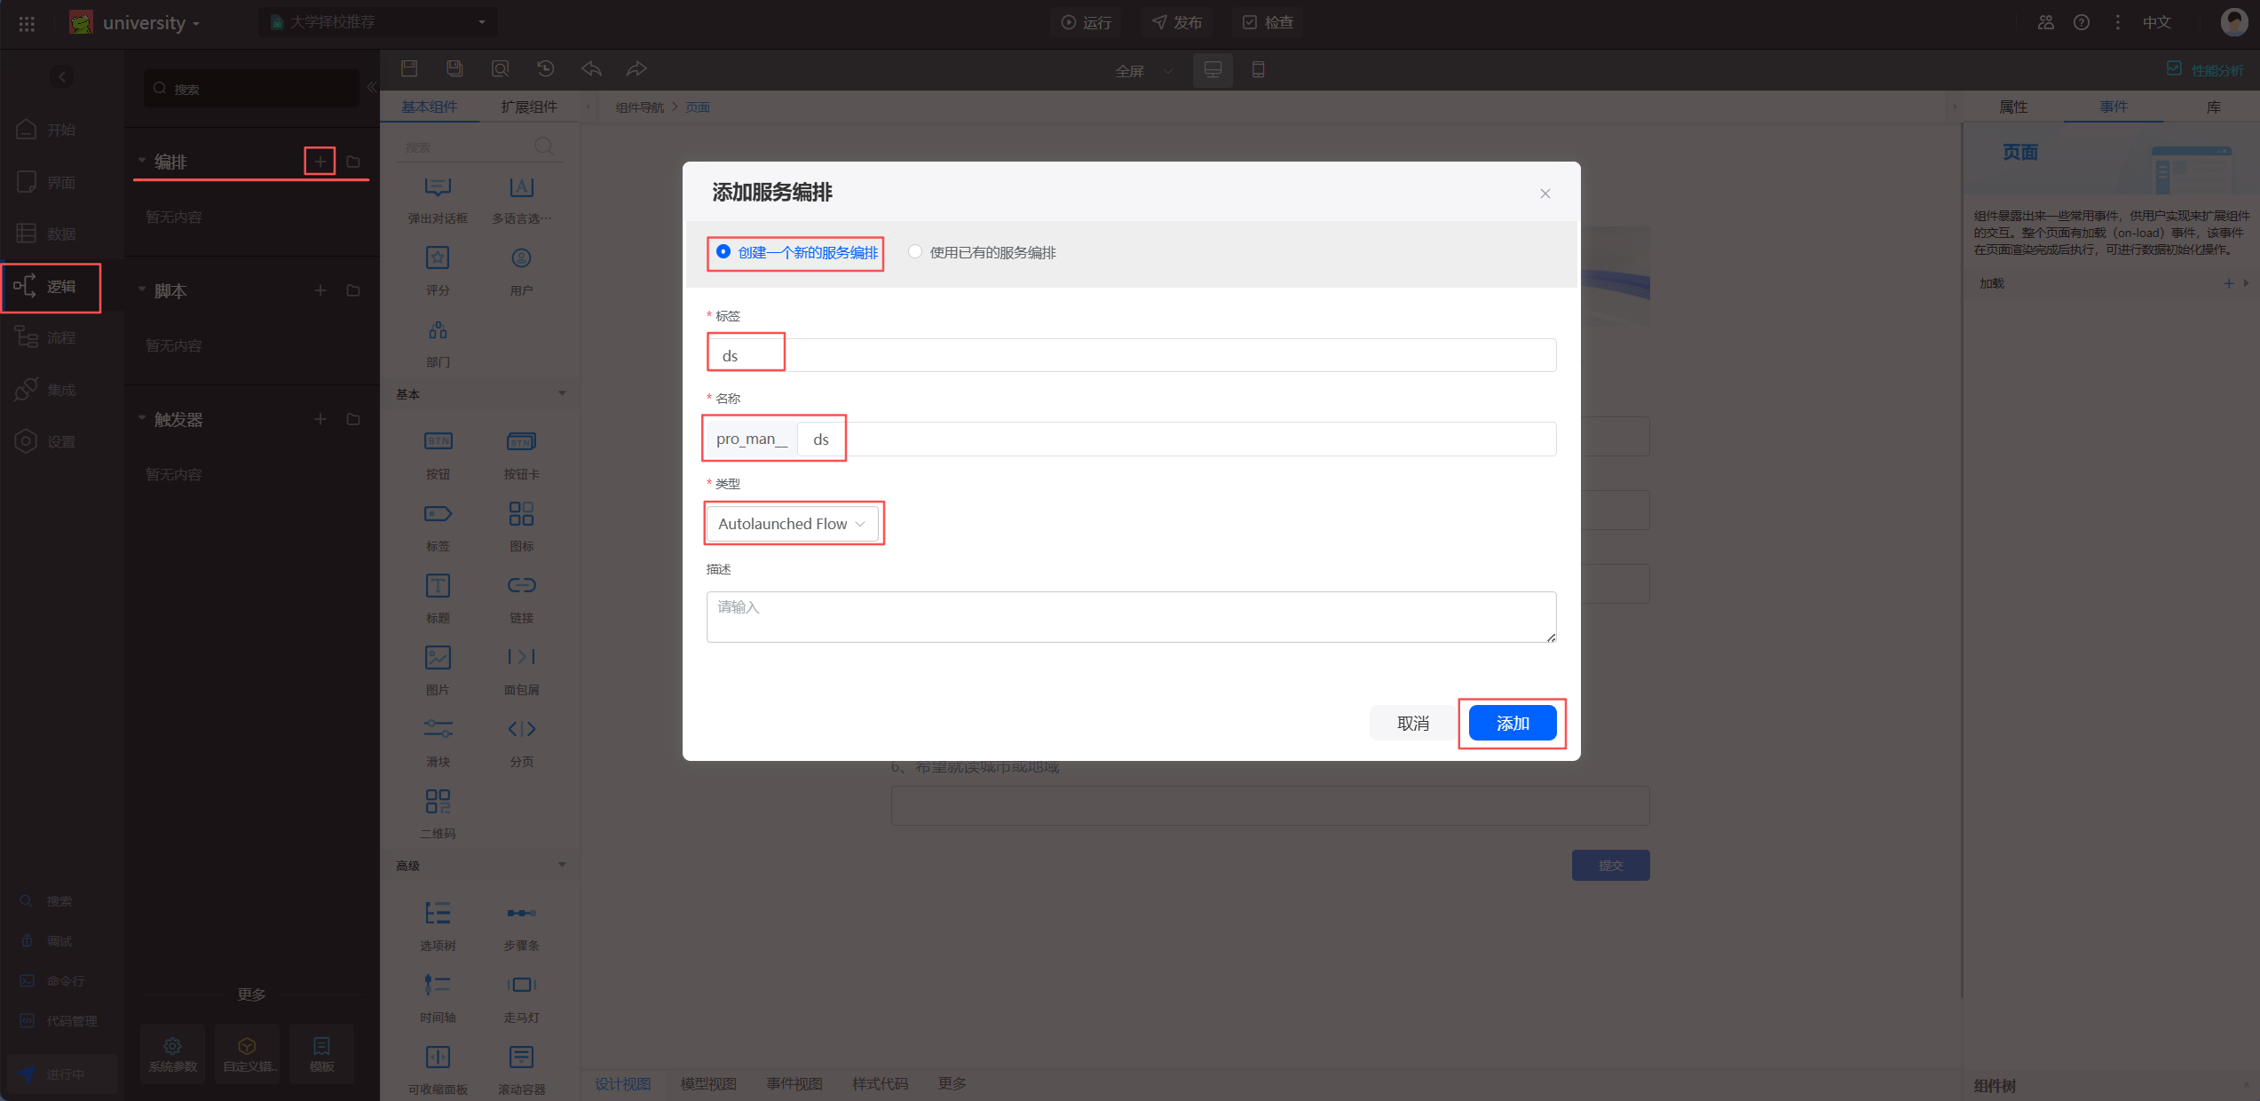
Task: Open the 逻辑 section in left sidebar
Action: click(51, 287)
